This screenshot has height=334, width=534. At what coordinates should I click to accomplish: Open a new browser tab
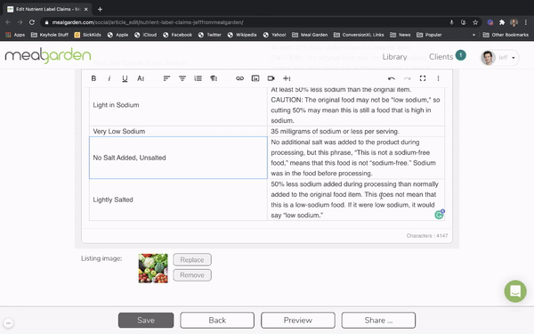[100, 9]
